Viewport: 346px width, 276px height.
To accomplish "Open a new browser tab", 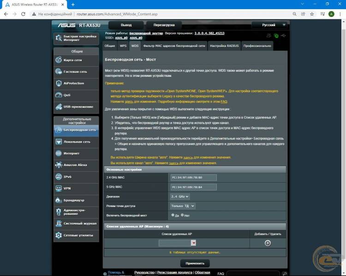I will coord(73,5).
